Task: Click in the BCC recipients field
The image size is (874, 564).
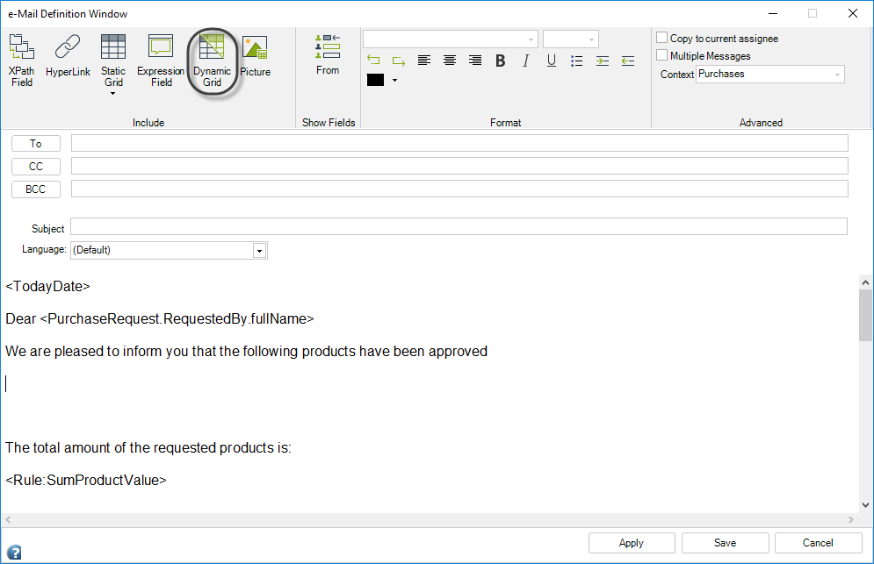Action: 459,189
